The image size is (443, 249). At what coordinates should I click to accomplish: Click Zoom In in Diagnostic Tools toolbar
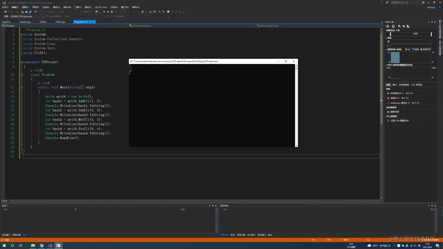point(399,26)
